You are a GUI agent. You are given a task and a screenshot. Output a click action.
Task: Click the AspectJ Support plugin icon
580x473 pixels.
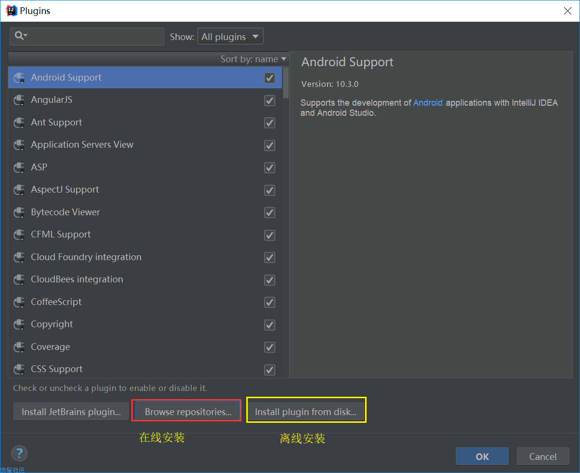point(19,190)
